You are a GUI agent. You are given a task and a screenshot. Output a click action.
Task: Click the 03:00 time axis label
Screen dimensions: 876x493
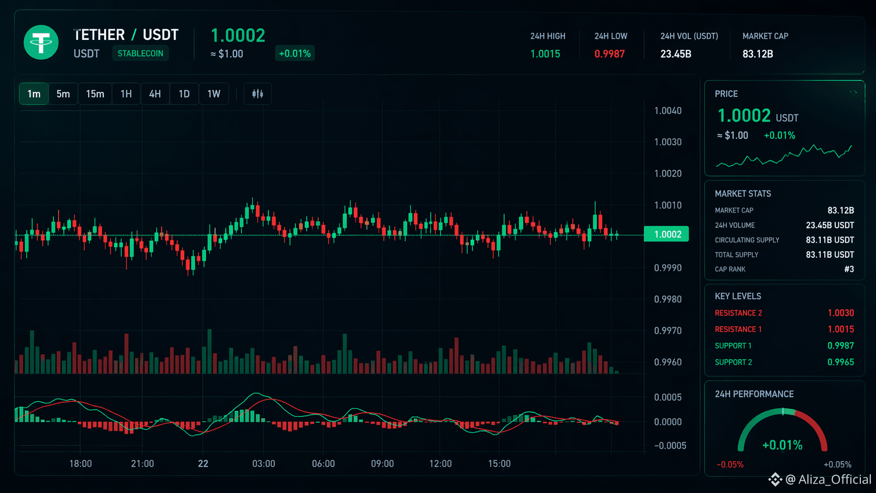[x=264, y=464]
